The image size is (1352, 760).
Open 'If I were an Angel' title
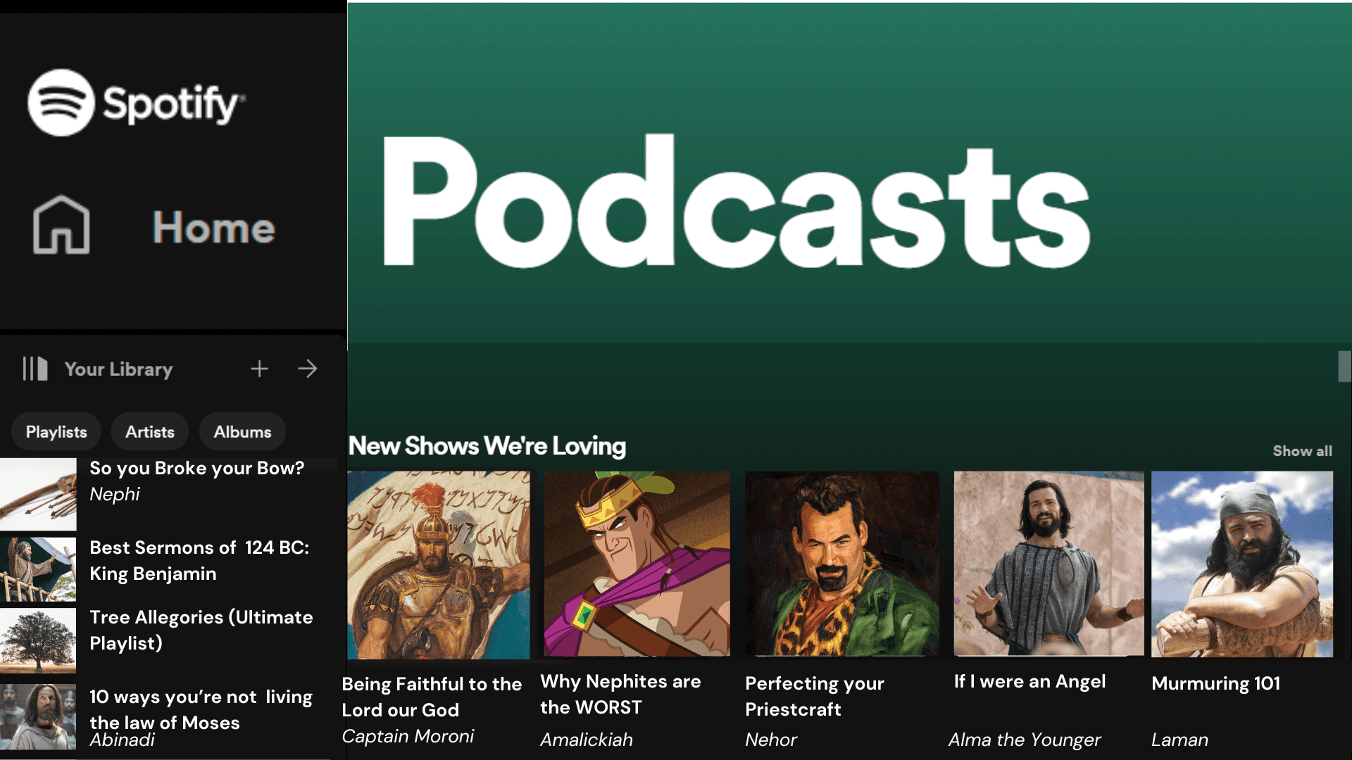(1029, 681)
